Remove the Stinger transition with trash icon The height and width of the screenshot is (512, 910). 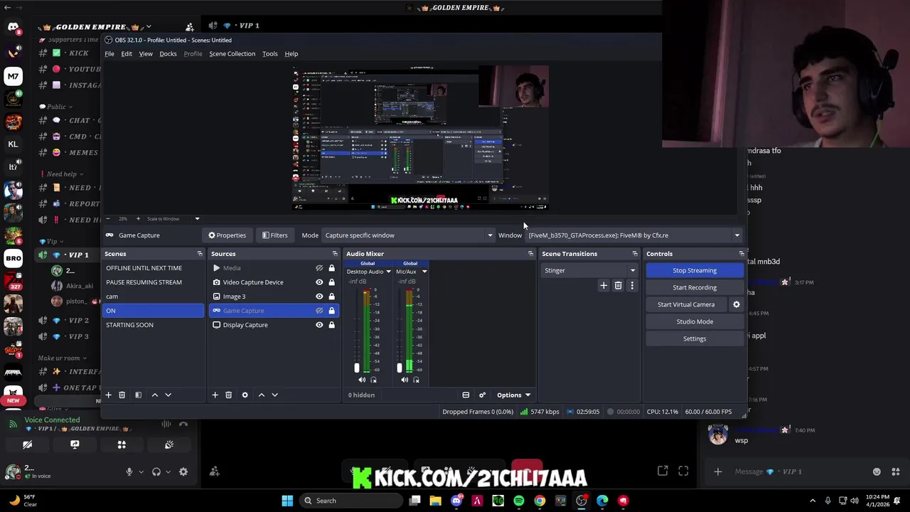(618, 286)
